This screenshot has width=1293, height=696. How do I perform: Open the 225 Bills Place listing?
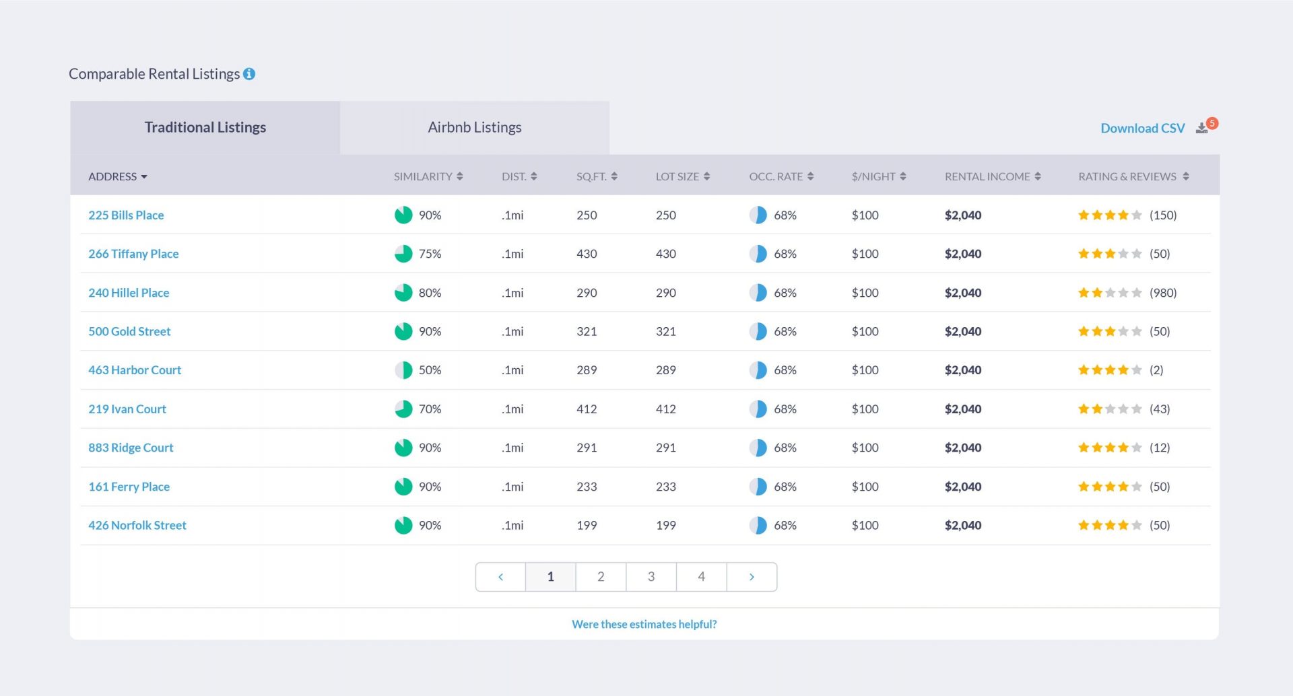tap(126, 215)
